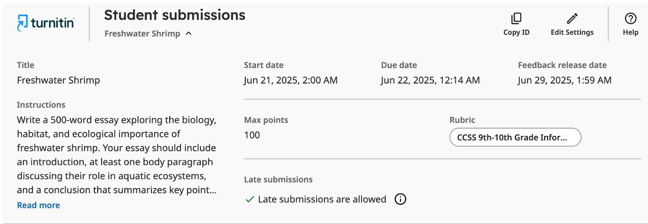
Task: Open the CCSS 9th-10th Grade rubric
Action: tap(515, 137)
